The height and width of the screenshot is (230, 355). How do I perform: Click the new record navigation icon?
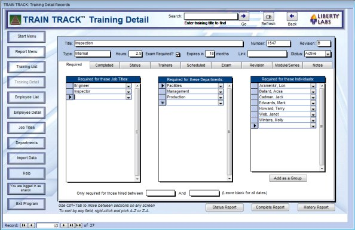pos(78,225)
